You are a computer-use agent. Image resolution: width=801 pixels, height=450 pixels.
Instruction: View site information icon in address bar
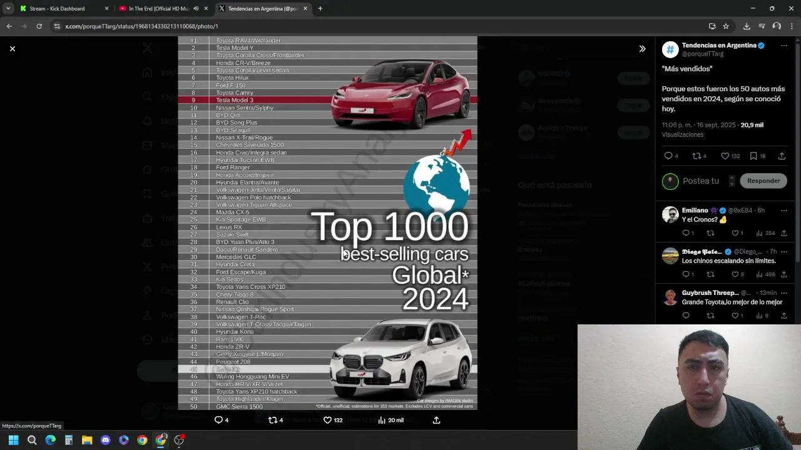[57, 26]
